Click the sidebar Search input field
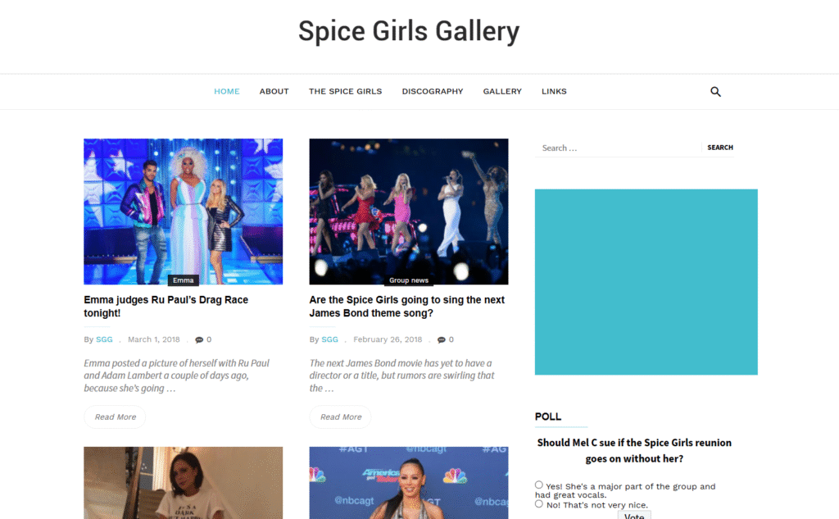839x519 pixels. tap(618, 148)
